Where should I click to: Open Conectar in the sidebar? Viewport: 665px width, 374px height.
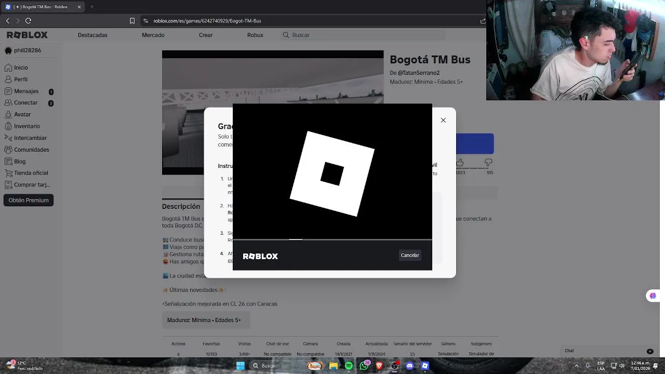[26, 103]
